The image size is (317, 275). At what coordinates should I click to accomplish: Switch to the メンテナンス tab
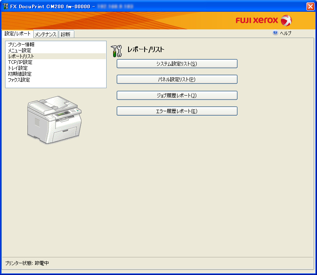coord(45,34)
